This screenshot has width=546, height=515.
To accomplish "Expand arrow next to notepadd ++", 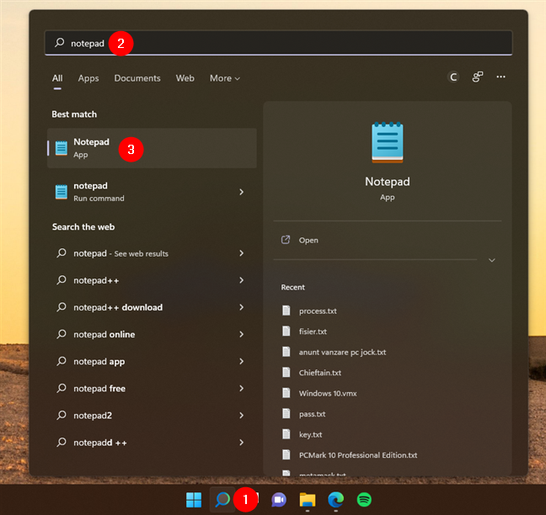I will 241,443.
